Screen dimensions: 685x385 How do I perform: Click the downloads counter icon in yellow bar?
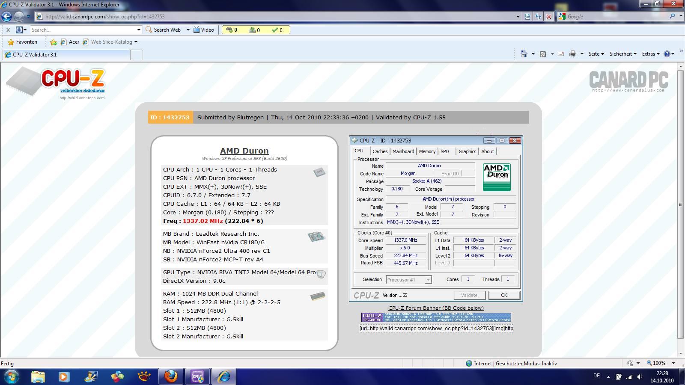(255, 30)
